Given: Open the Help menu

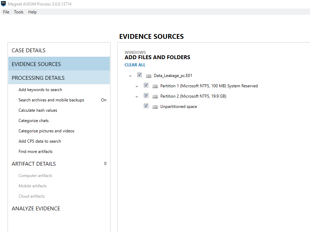Looking at the screenshot, I should click(32, 12).
